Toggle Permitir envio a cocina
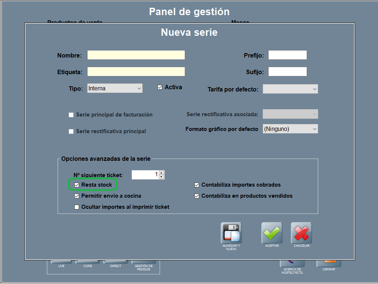This screenshot has width=378, height=284. coord(77,196)
